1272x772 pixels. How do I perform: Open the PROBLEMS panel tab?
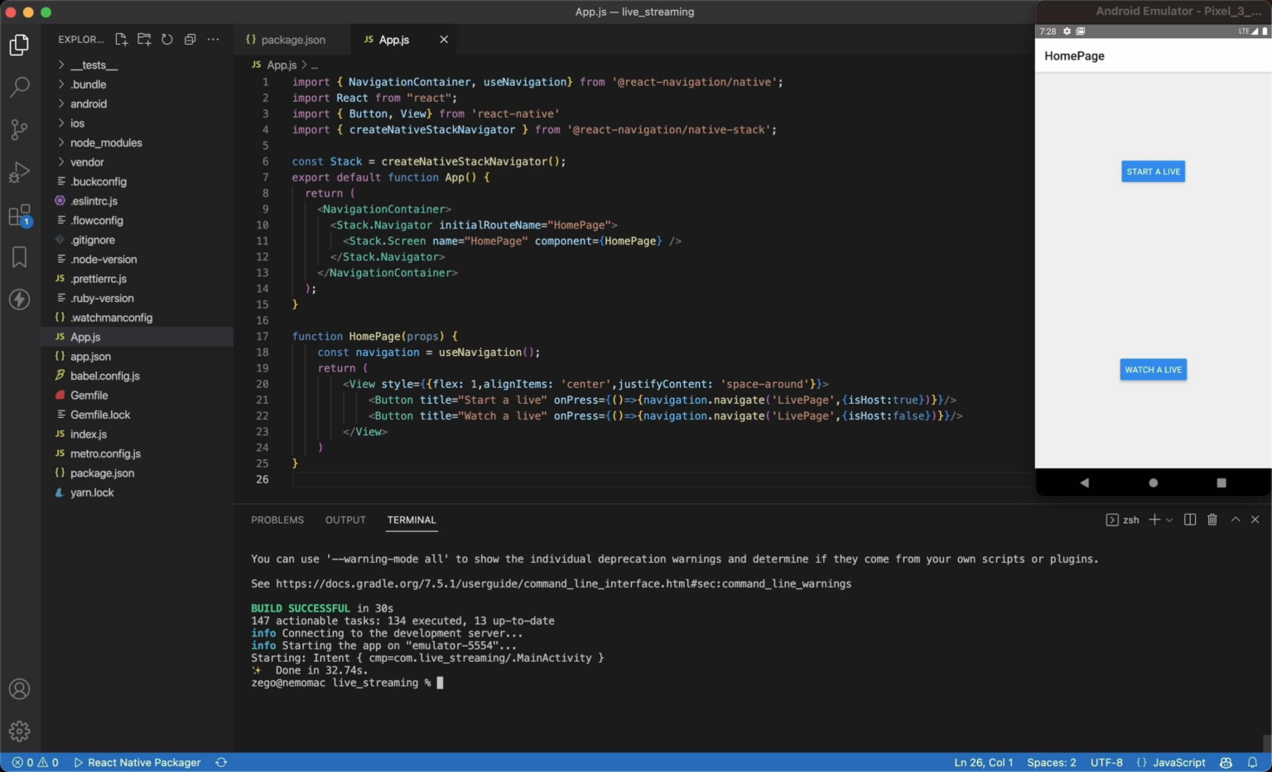click(277, 520)
